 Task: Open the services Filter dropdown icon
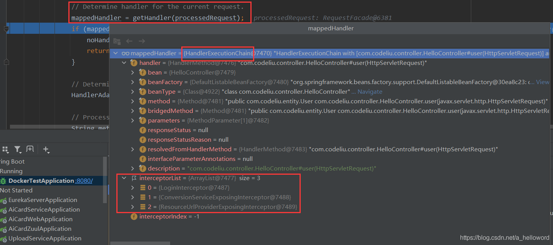pyautogui.click(x=18, y=149)
